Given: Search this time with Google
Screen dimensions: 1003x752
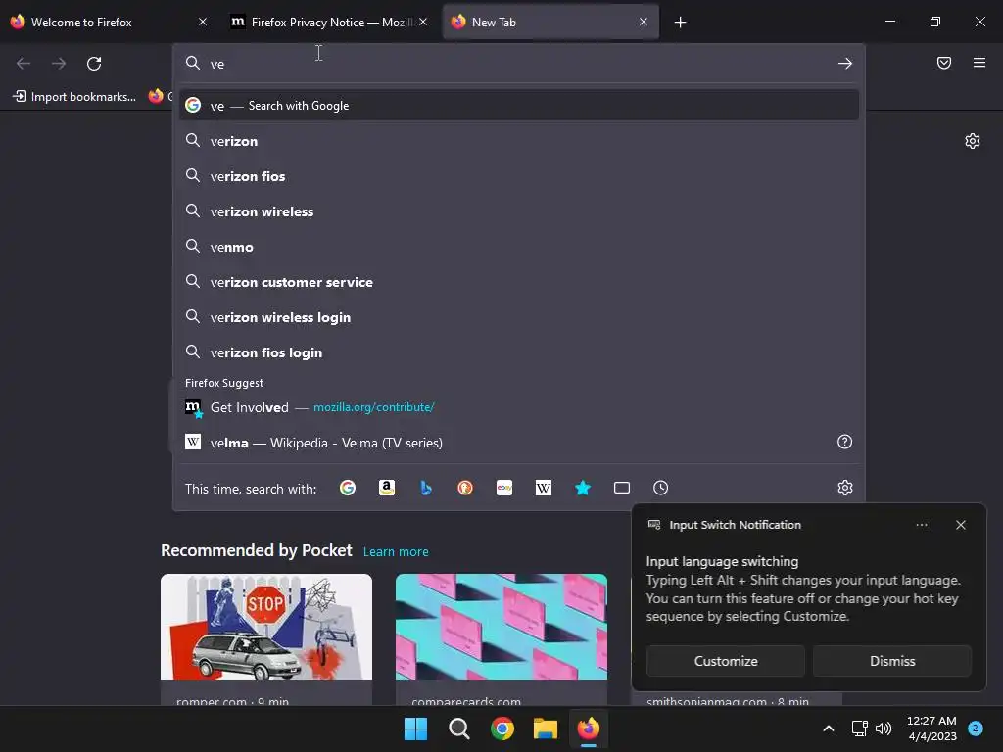Looking at the screenshot, I should click(348, 488).
